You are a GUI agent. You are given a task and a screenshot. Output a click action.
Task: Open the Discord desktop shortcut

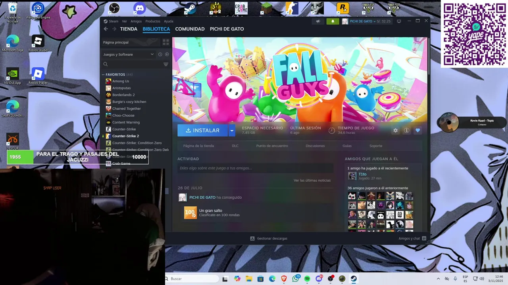tap(140, 8)
